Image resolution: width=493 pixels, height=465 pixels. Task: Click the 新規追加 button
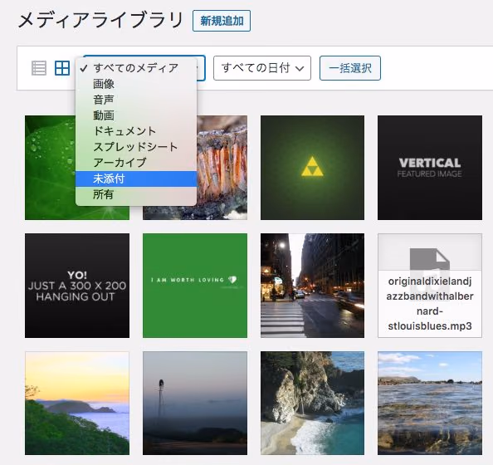(222, 21)
